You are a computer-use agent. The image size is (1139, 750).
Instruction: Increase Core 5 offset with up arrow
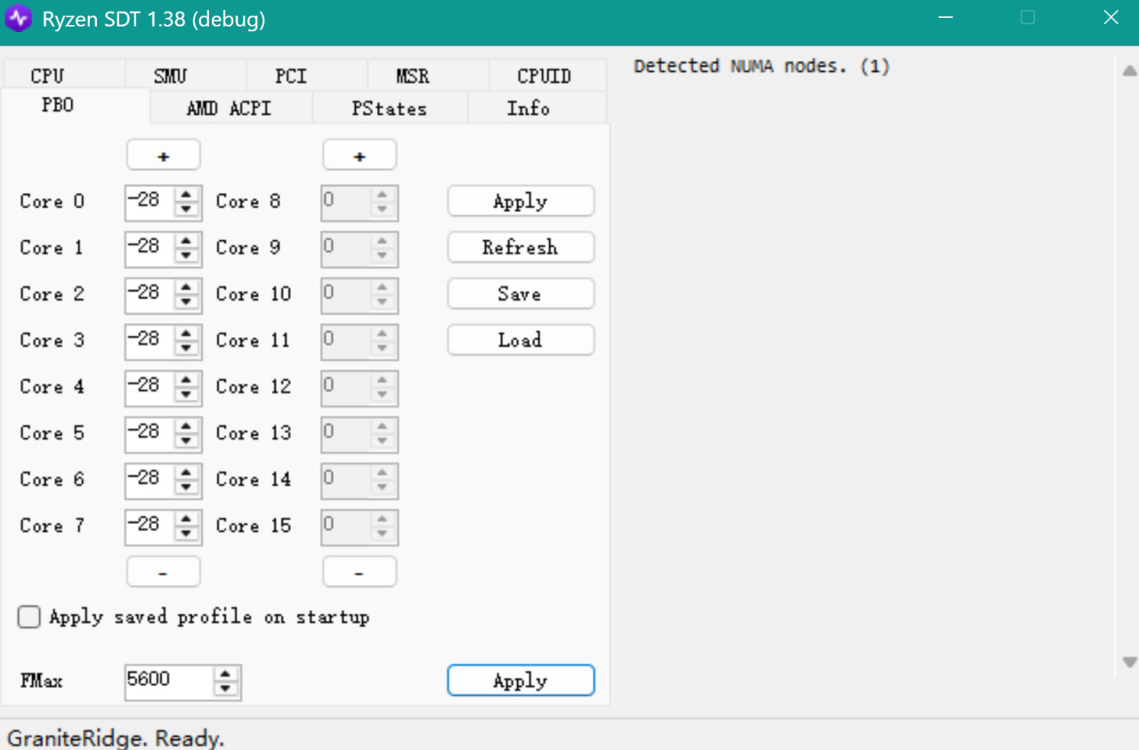coord(186,425)
